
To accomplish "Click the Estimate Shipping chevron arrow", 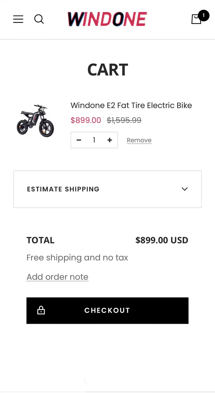I will pyautogui.click(x=185, y=189).
